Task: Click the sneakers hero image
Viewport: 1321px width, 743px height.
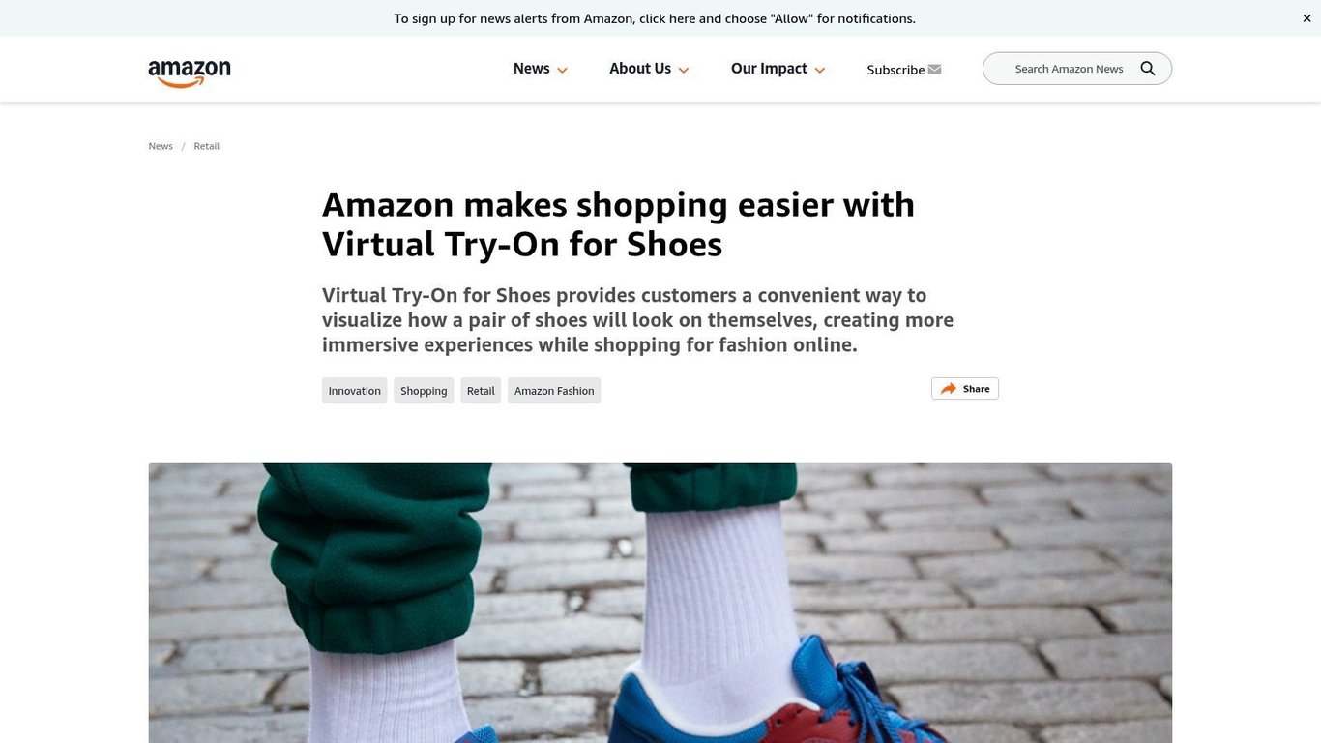Action: [x=660, y=603]
